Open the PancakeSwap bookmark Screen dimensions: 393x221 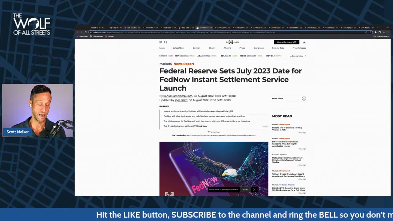(x=96, y=36)
